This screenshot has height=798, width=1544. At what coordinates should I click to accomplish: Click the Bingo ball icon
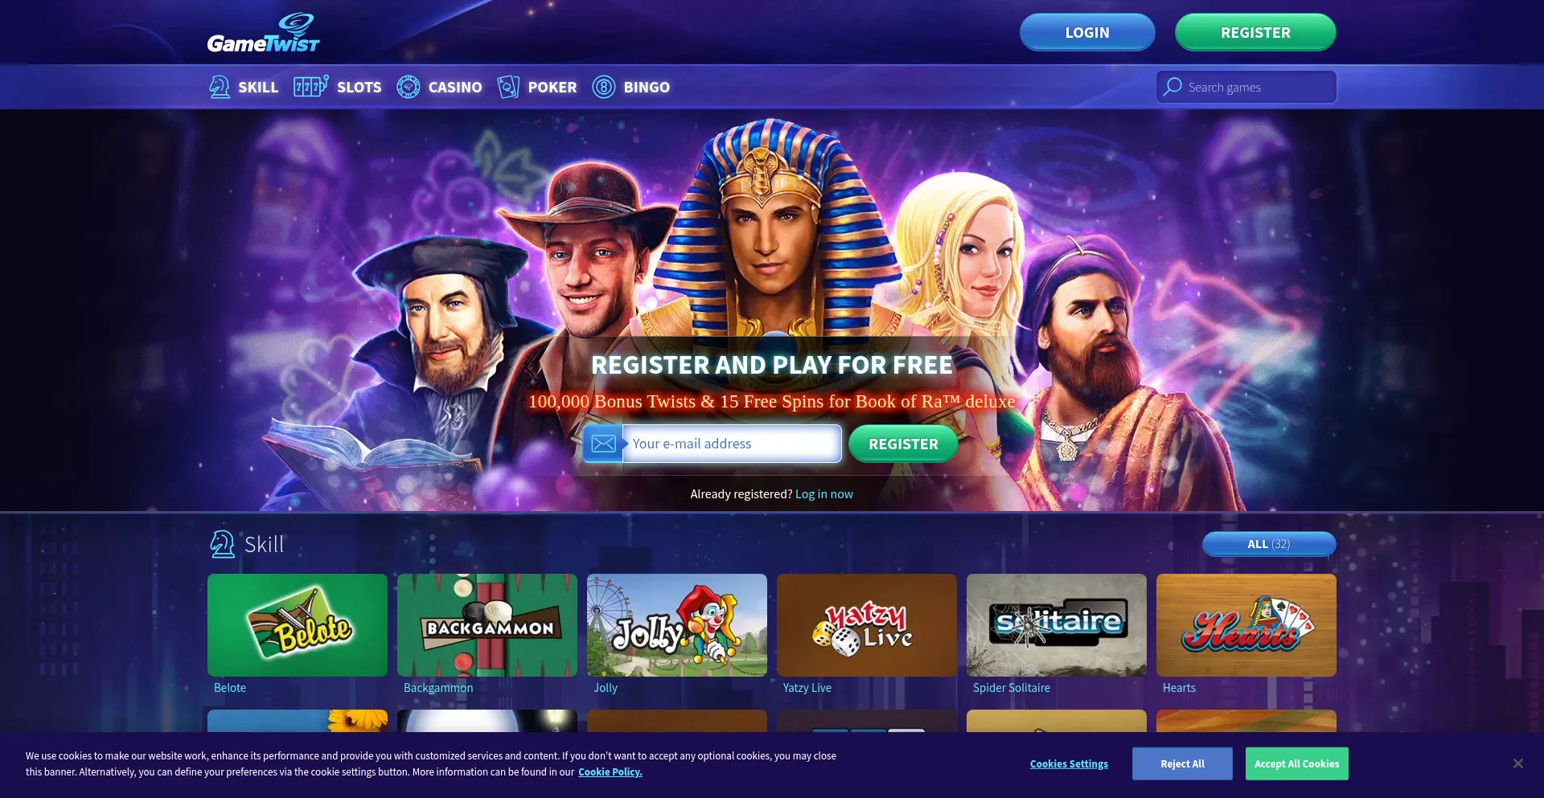[604, 87]
